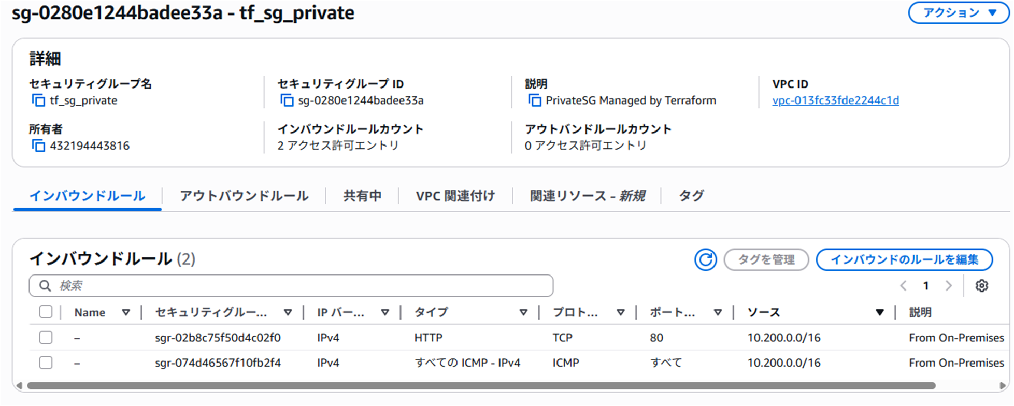1014x406 pixels.
Task: Sort rules by タイプ column arrow
Action: [x=523, y=312]
